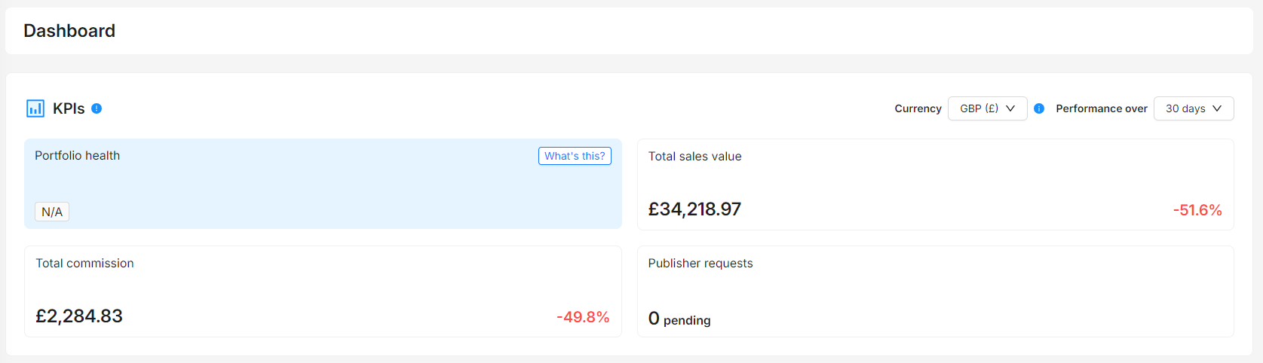Click the KPIs bar chart icon

(35, 108)
